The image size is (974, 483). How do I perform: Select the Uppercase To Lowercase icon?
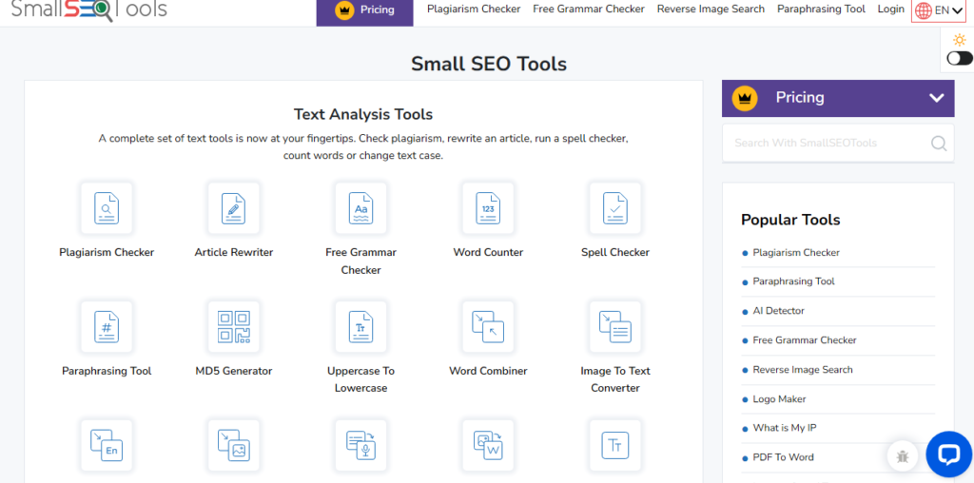360,326
